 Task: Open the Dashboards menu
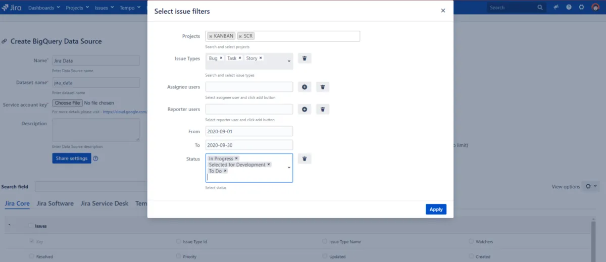(x=44, y=8)
